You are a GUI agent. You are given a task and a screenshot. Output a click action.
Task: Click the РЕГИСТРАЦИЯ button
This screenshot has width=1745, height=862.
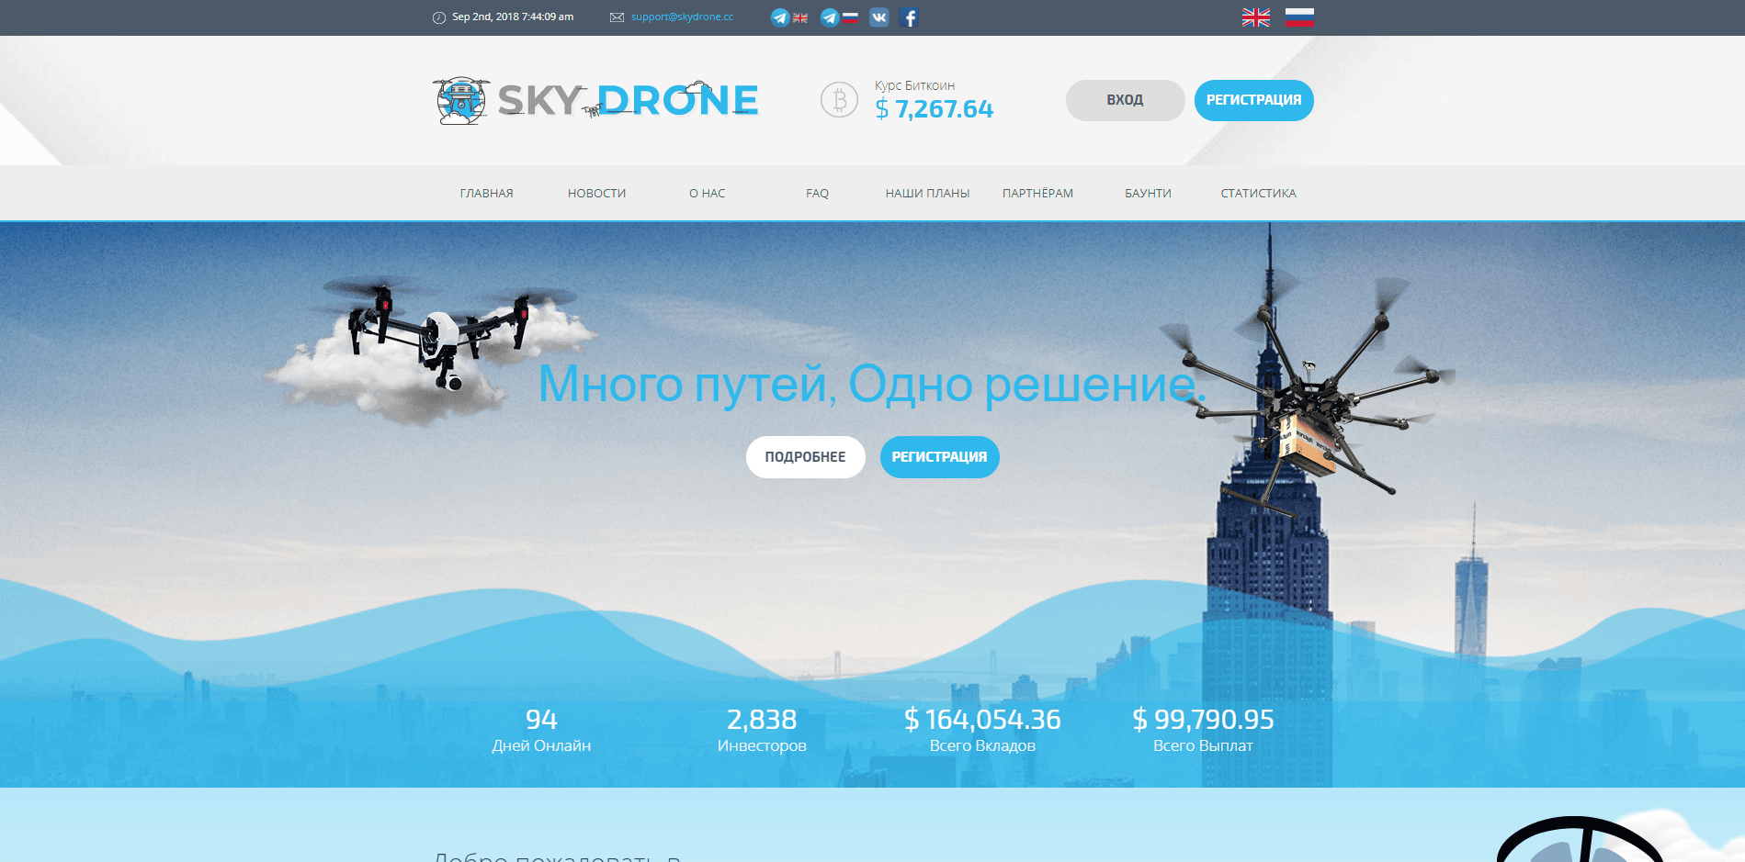pyautogui.click(x=1252, y=100)
